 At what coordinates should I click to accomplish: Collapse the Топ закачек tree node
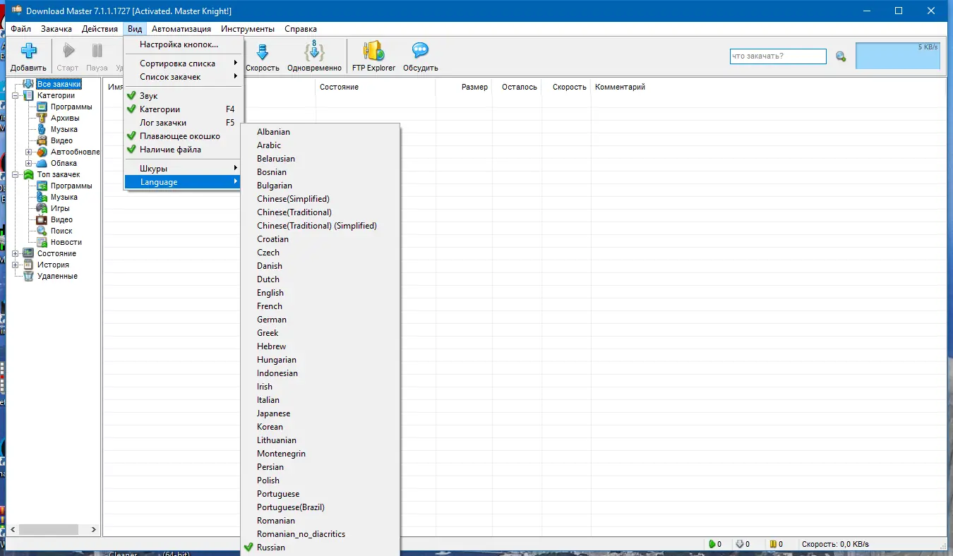coord(16,174)
